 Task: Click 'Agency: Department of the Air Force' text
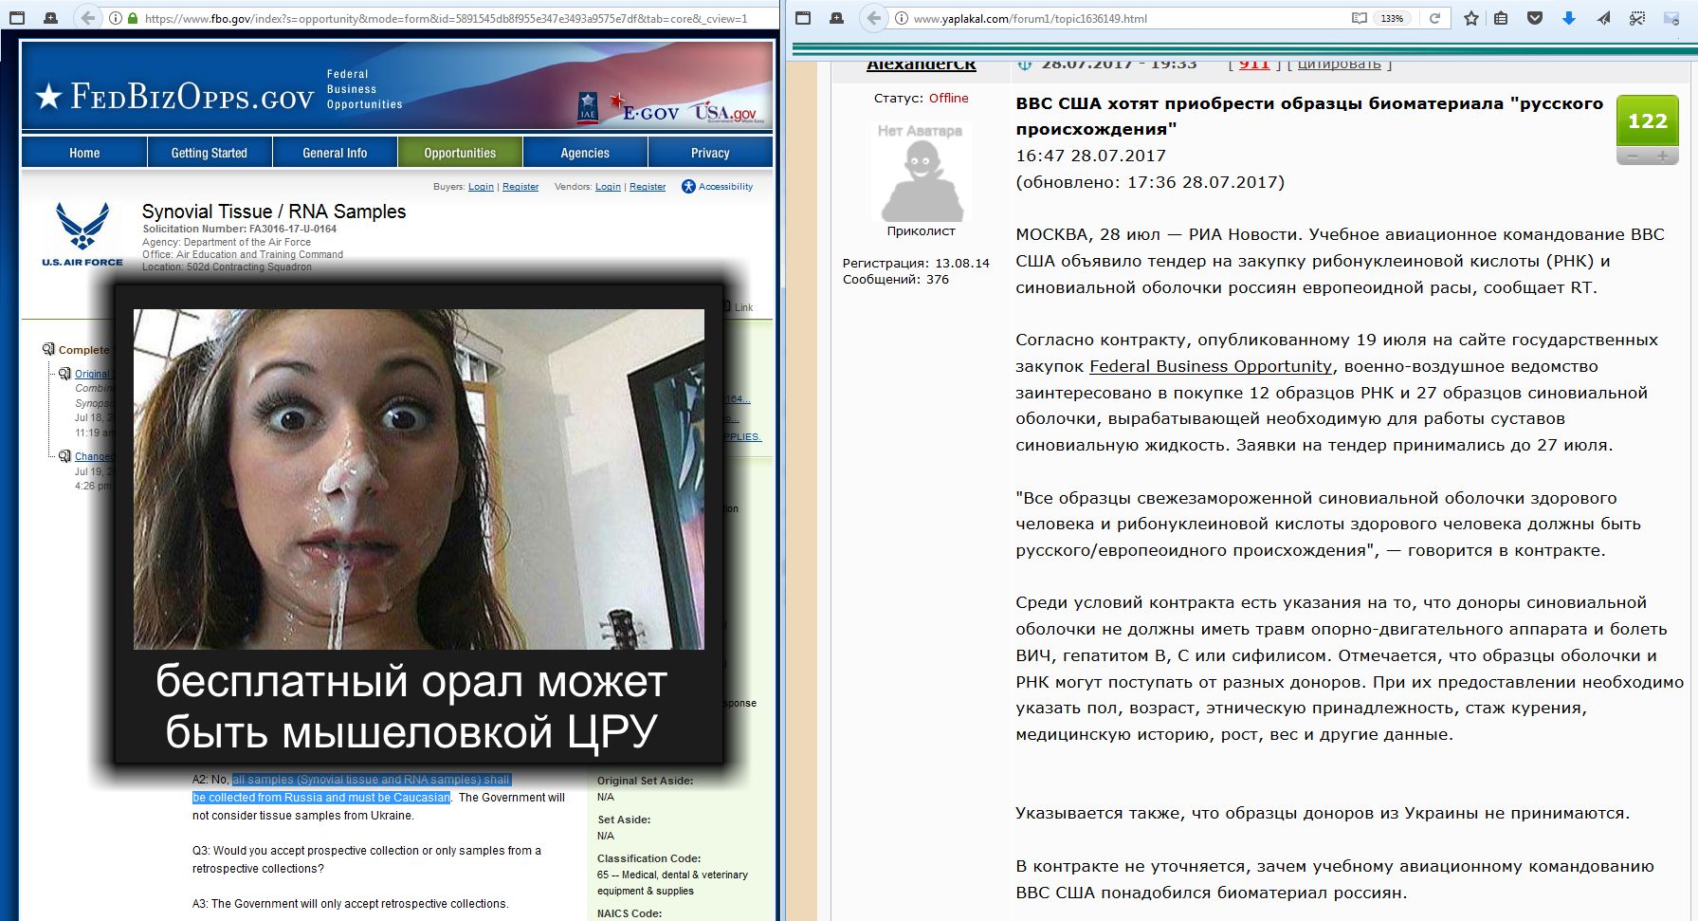(x=227, y=242)
